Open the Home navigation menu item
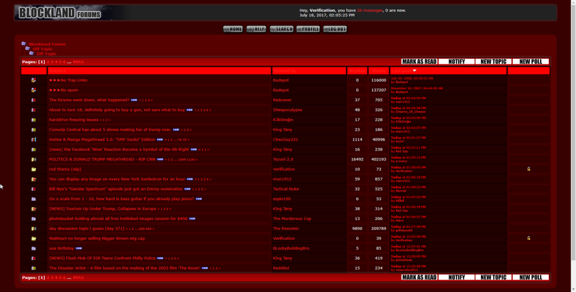 click(x=233, y=29)
